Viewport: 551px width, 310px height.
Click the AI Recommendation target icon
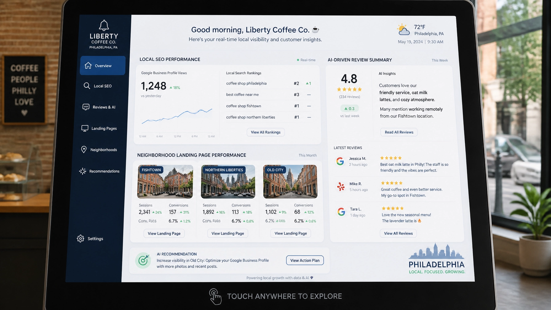coord(143,260)
